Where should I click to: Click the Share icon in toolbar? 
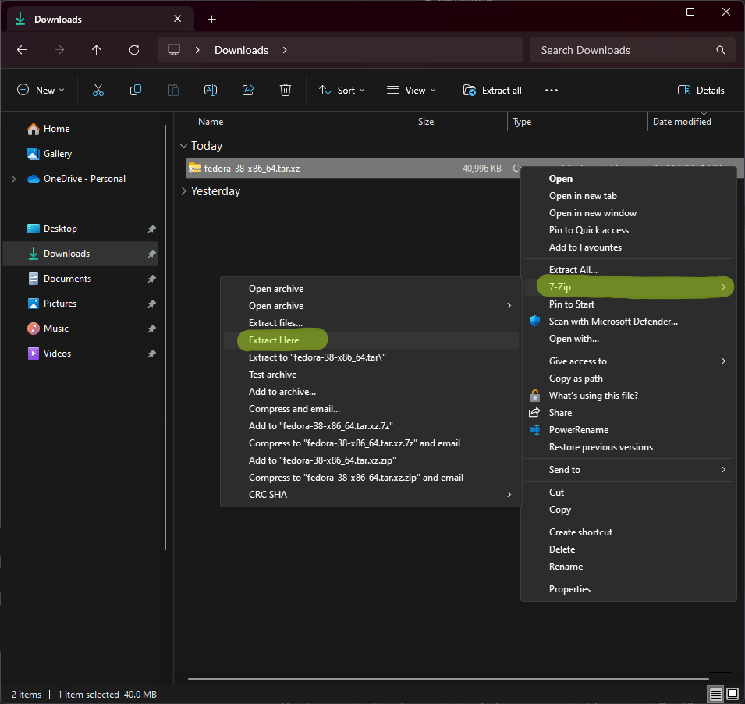tap(248, 91)
